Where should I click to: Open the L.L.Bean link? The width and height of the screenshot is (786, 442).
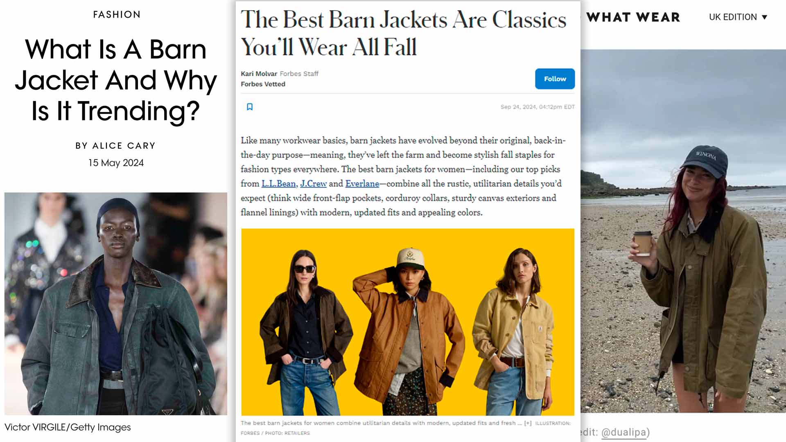278,184
